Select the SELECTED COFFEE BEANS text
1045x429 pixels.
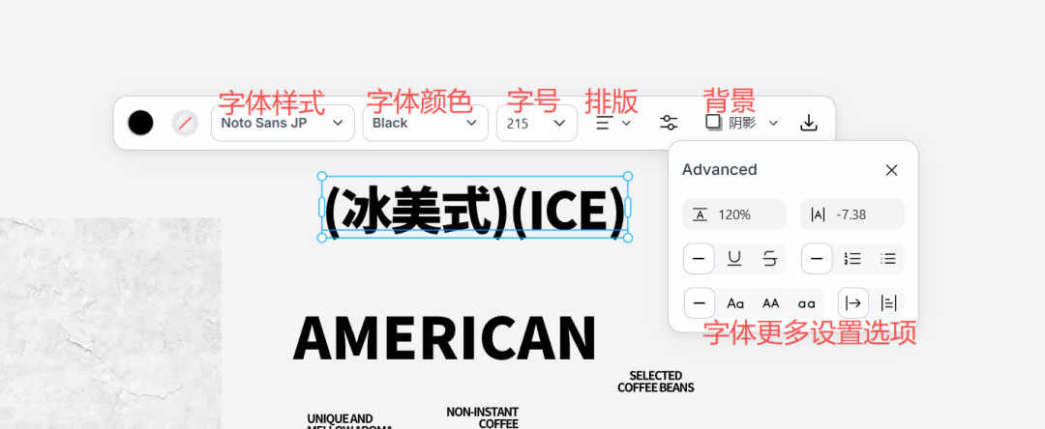pos(656,382)
